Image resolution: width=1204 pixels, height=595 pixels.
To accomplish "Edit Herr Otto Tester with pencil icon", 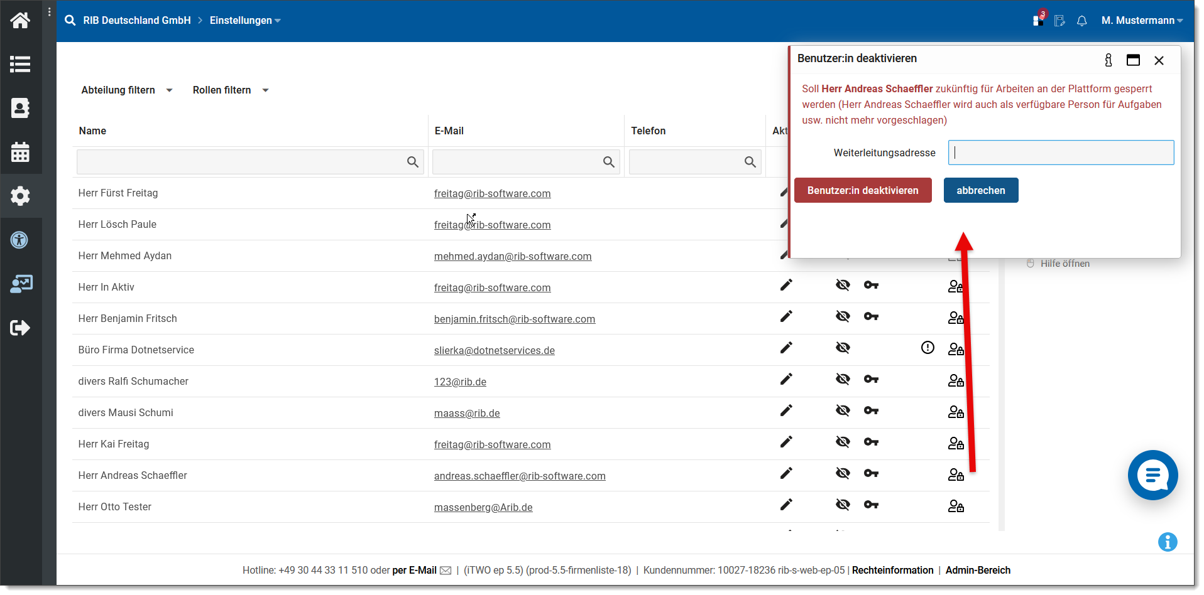I will [x=785, y=505].
